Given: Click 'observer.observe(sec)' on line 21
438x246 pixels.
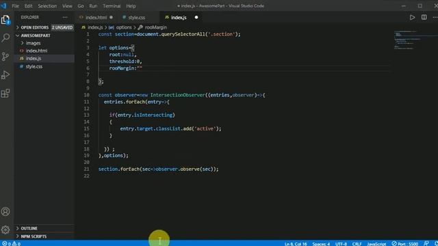Looking at the screenshot, I should (x=184, y=169).
